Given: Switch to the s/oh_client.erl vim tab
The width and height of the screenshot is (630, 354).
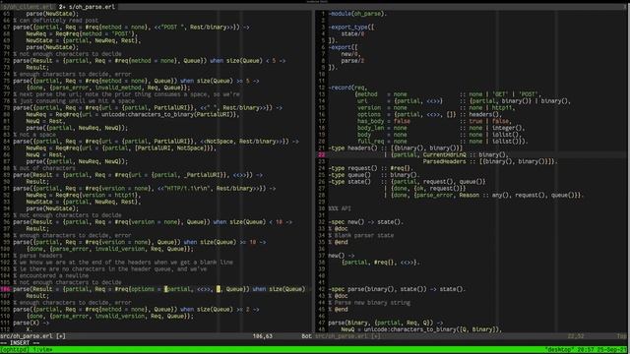Looking at the screenshot, I should [29, 7].
